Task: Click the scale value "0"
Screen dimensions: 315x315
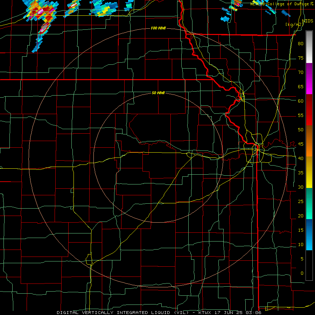Action: pyautogui.click(x=302, y=273)
